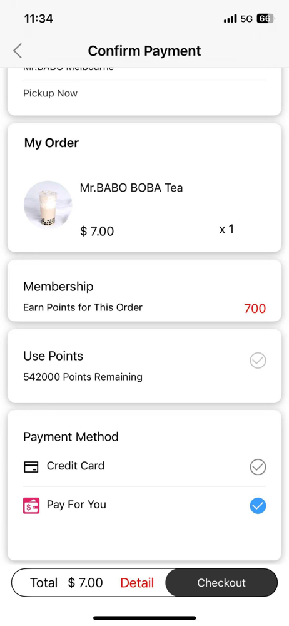Tap the Payment Method heading
Viewport: 289px width, 626px height.
[71, 437]
